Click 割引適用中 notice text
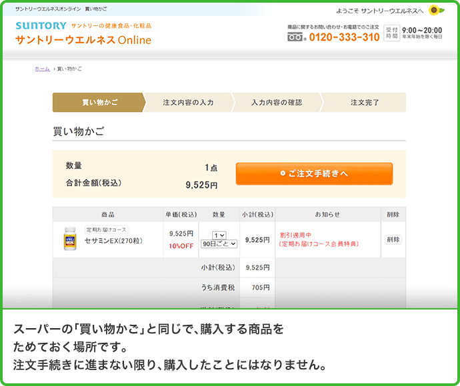 (295, 235)
